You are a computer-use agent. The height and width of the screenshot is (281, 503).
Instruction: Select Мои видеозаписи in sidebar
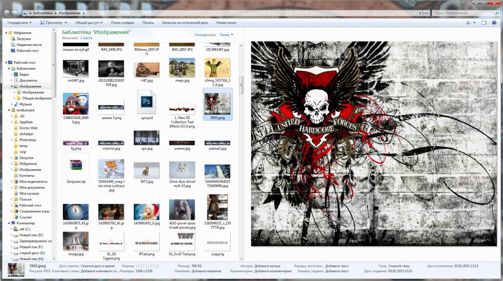pyautogui.click(x=33, y=181)
